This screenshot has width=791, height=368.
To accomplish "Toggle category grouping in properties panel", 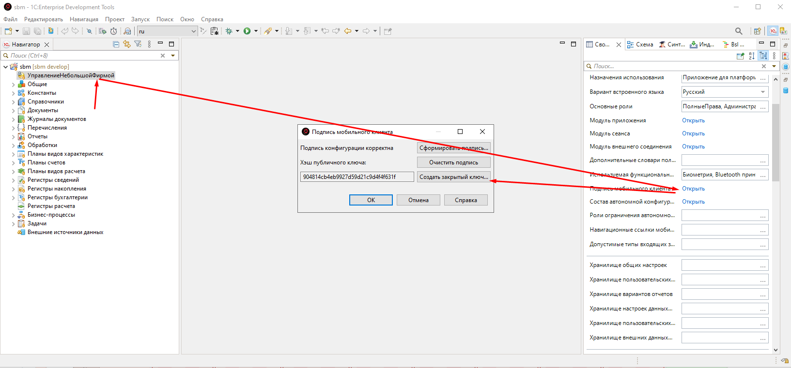I will click(x=763, y=56).
